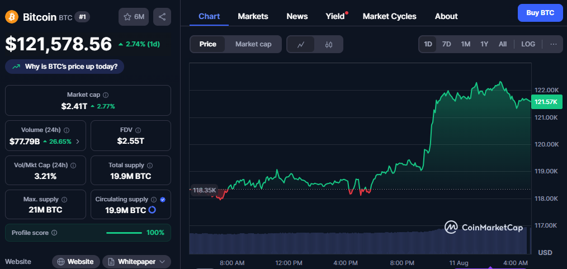
Task: Select the 7D time range
Action: click(447, 44)
